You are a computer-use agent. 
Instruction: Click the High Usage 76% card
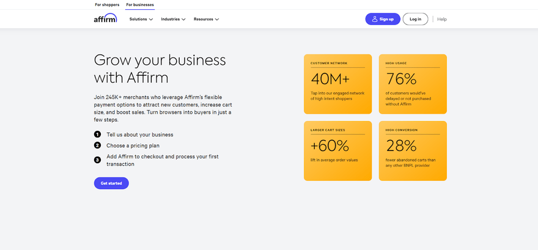tap(413, 84)
